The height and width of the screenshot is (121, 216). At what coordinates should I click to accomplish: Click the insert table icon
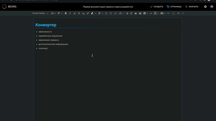pyautogui.click(x=144, y=13)
